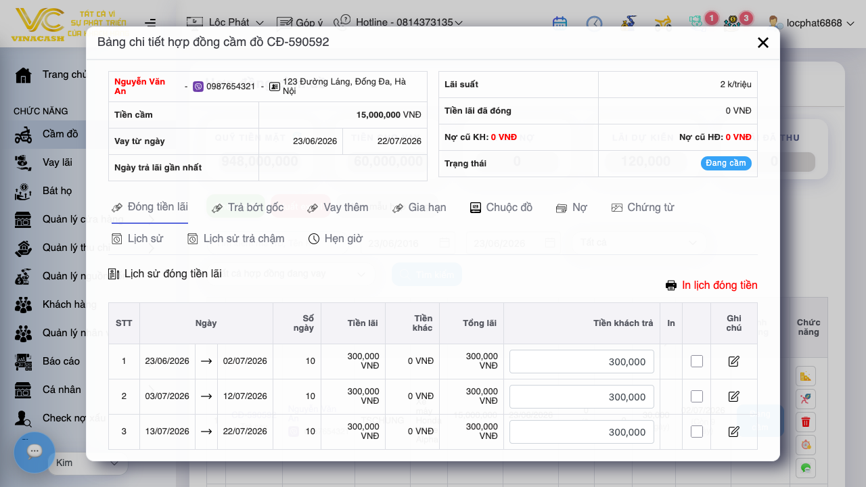Click the Quản lý nhân viên people icon
This screenshot has width=866, height=487.
(x=24, y=333)
